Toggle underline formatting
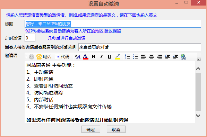Viewport: 207px width, 137px height. tap(109, 57)
